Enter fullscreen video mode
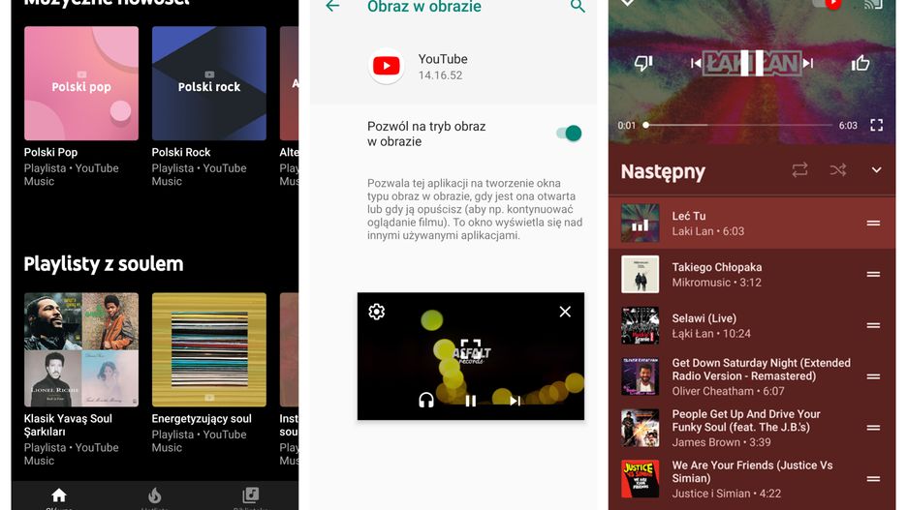Screen dimensions: 907x510 pos(876,125)
